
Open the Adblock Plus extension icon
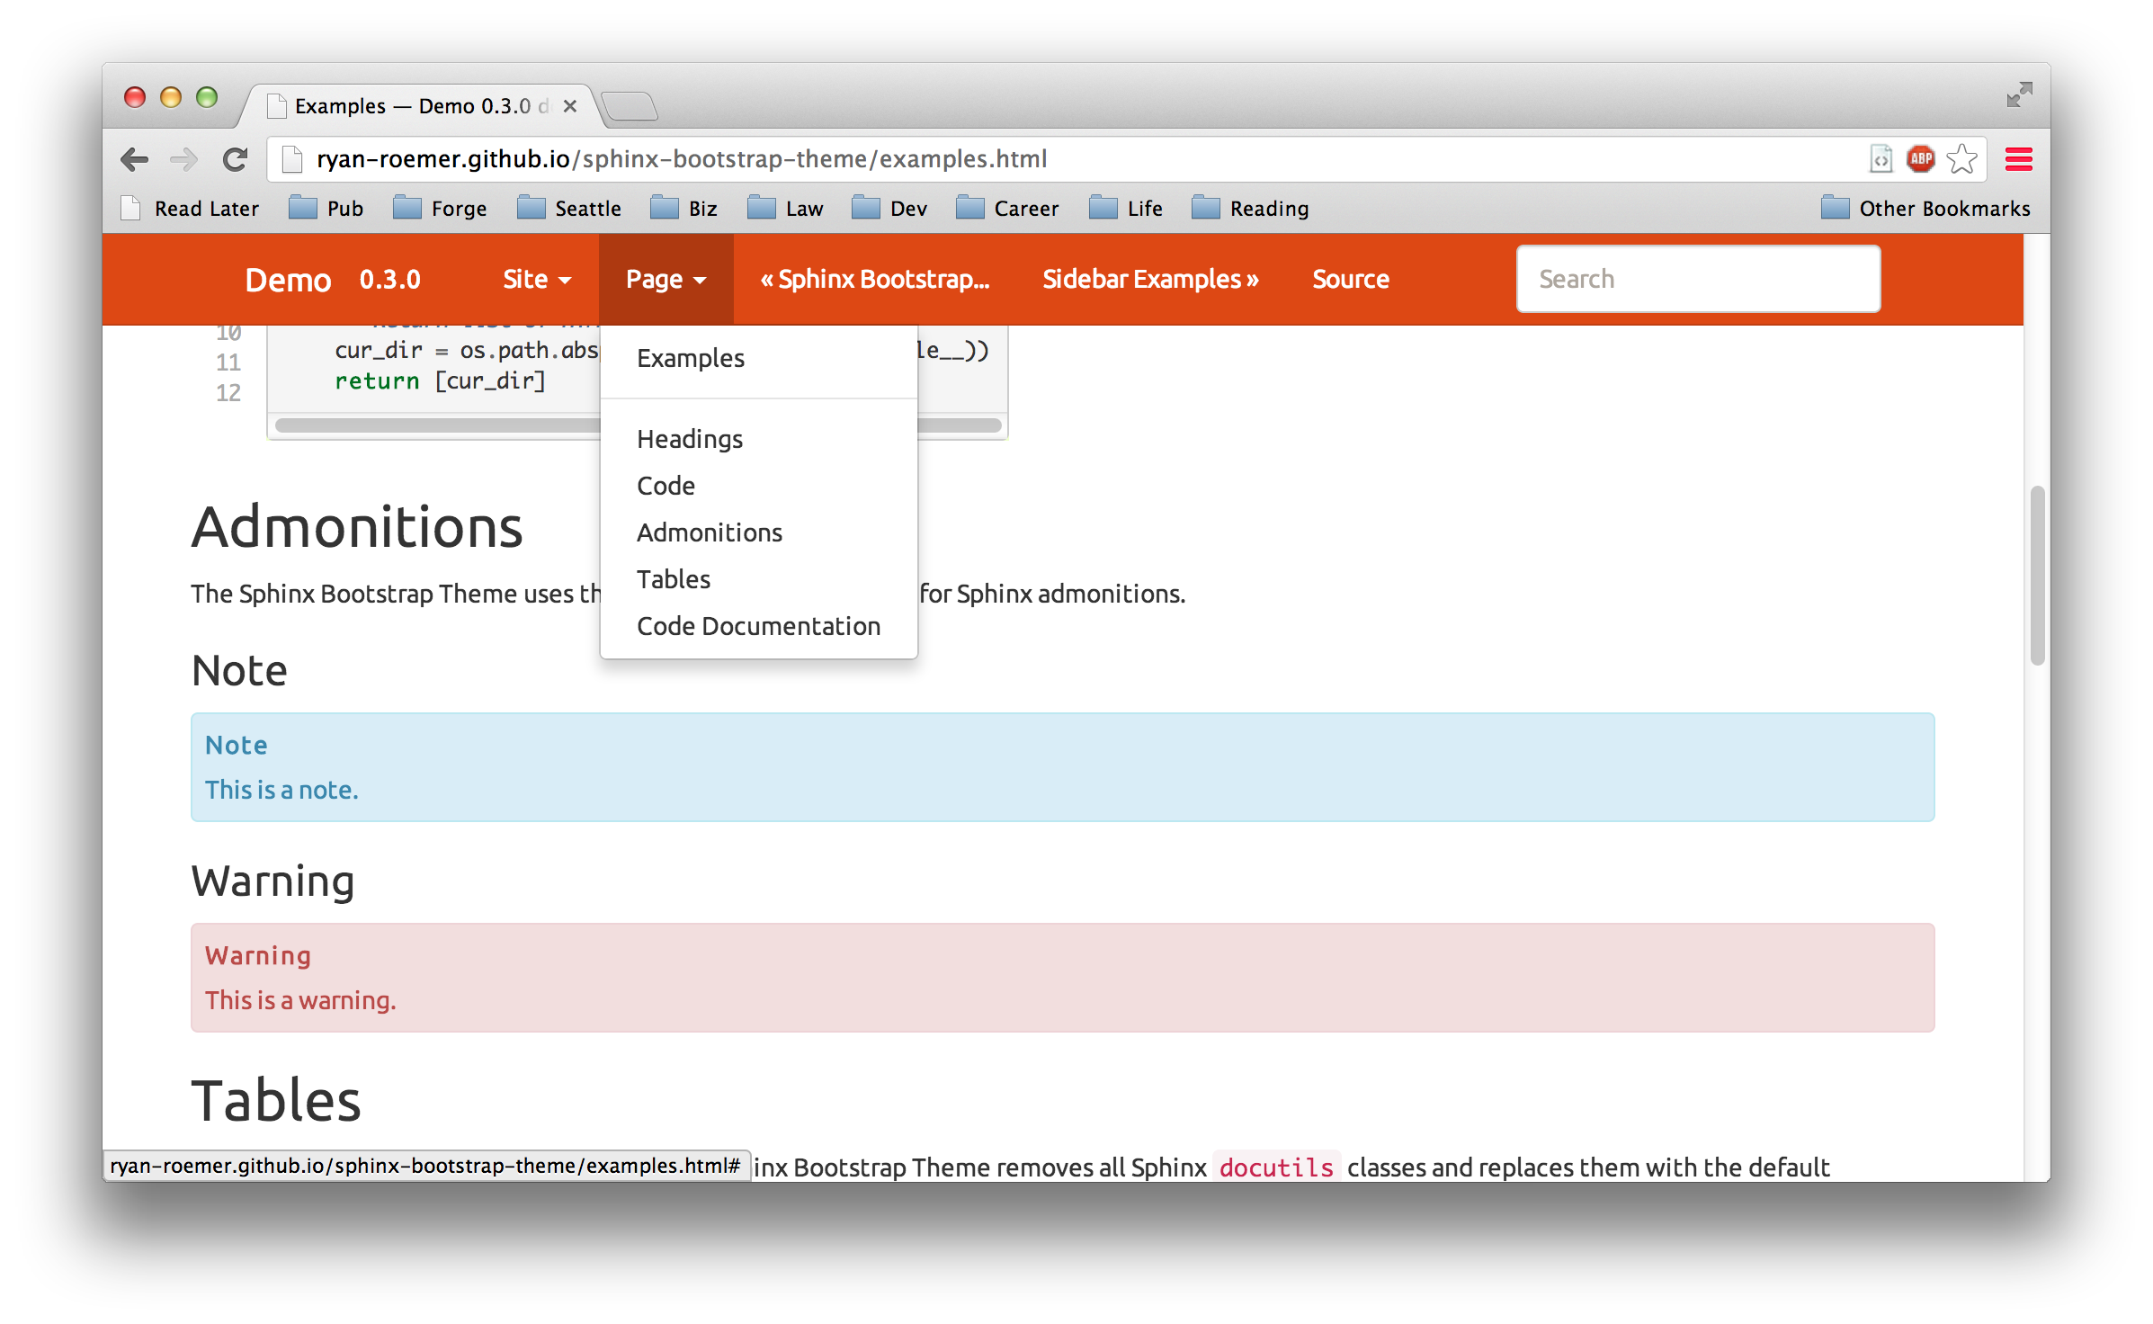pos(1920,158)
